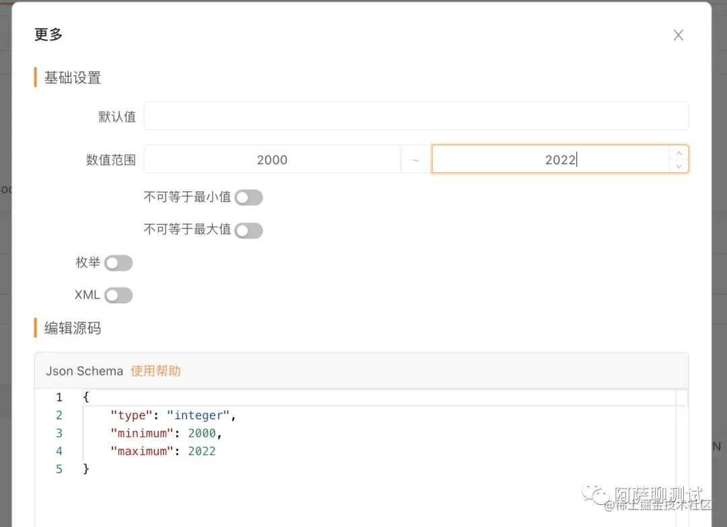Click the 基础设置 section heading
This screenshot has height=527, width=727.
pos(73,77)
